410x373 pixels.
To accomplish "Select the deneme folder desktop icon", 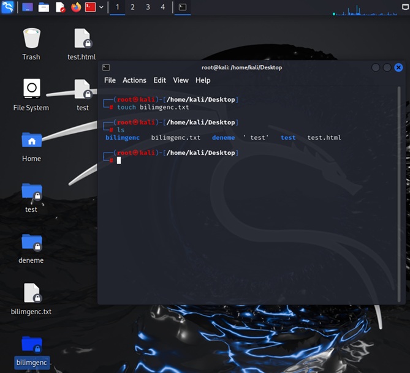I will point(31,248).
